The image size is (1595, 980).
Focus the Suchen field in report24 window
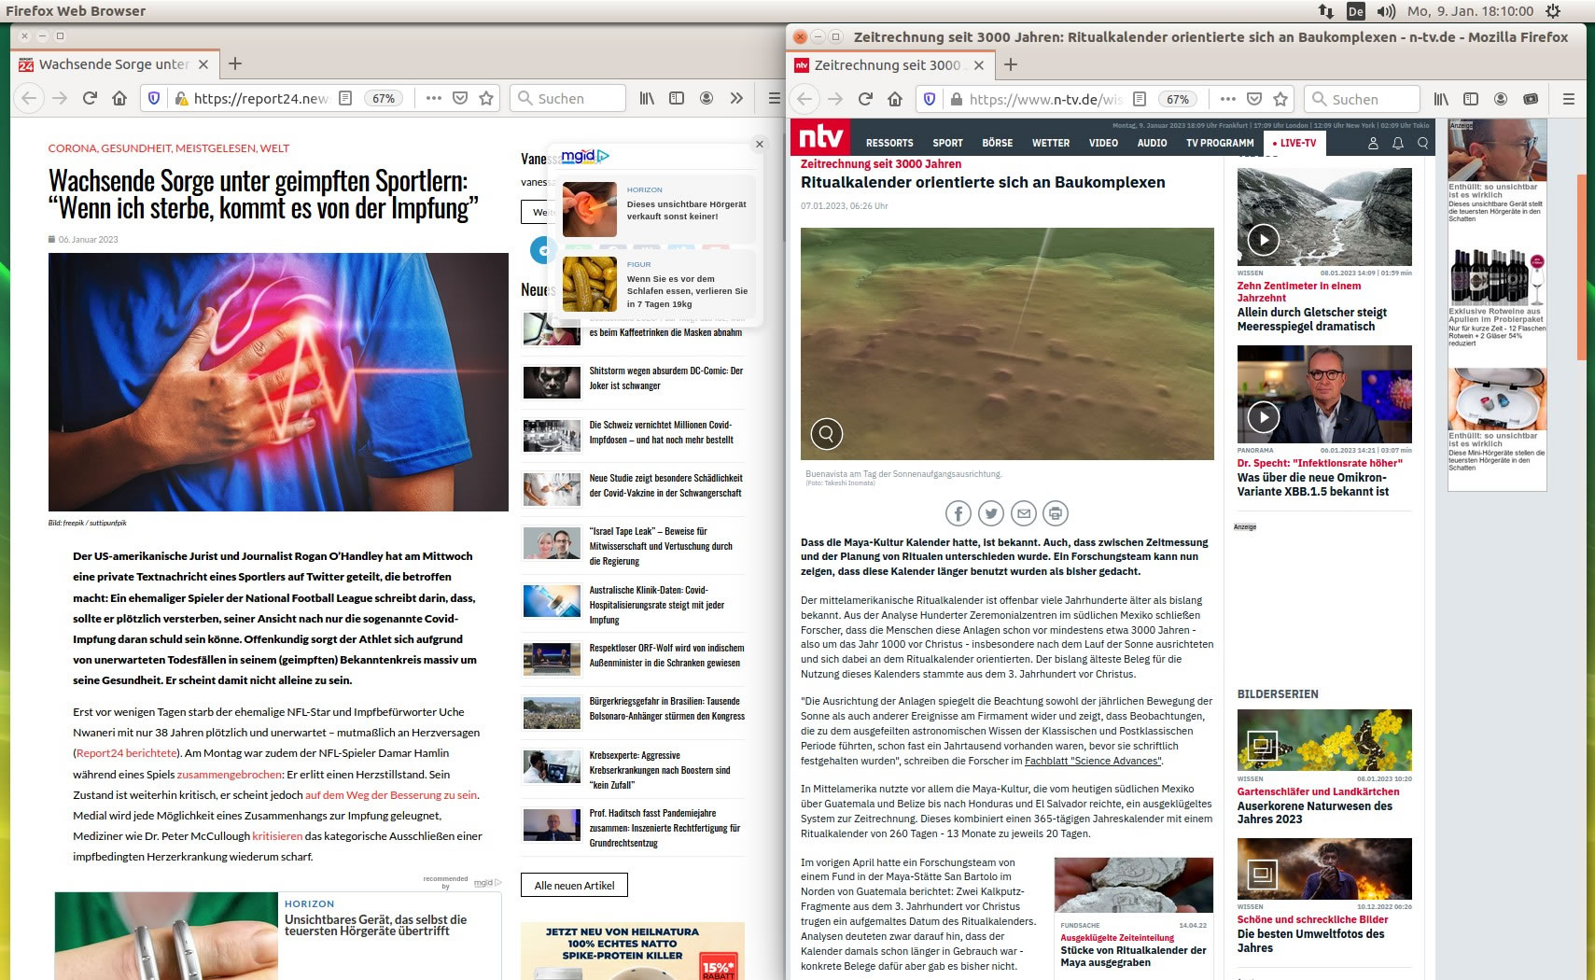pyautogui.click(x=569, y=98)
